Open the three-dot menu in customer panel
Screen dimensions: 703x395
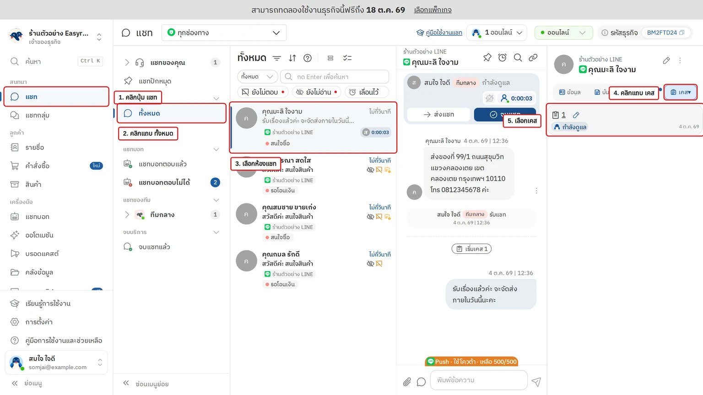pyautogui.click(x=680, y=60)
